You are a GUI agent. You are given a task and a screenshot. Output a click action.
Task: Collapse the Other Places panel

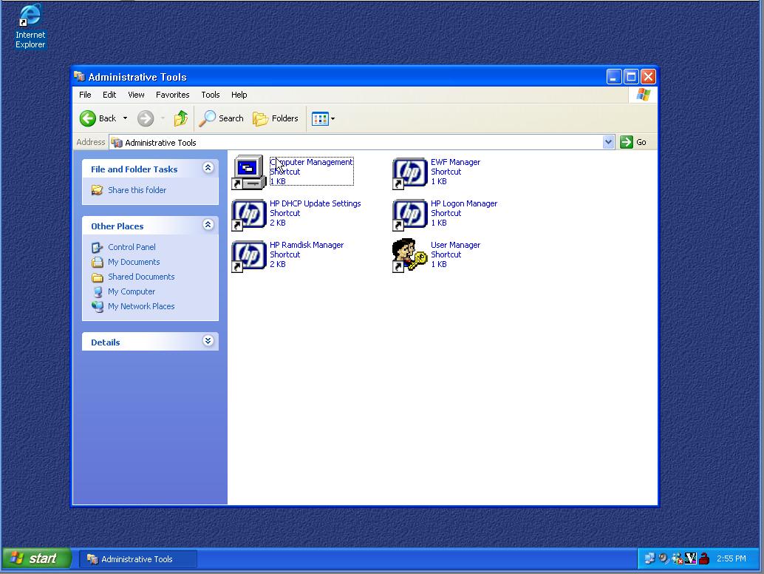pyautogui.click(x=208, y=225)
